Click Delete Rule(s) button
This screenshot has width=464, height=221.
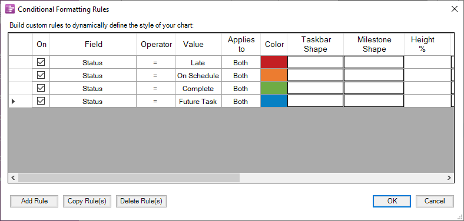pyautogui.click(x=141, y=201)
